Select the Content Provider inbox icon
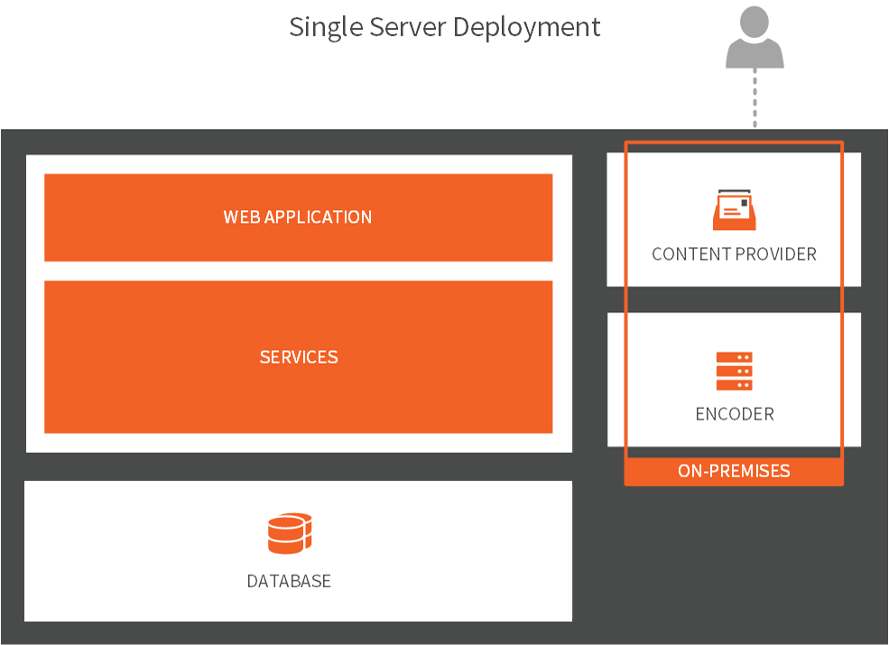 [x=734, y=211]
